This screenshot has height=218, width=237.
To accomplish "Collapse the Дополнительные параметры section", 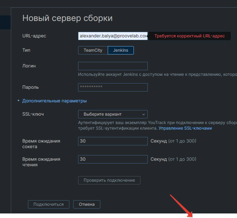I will tap(54, 101).
